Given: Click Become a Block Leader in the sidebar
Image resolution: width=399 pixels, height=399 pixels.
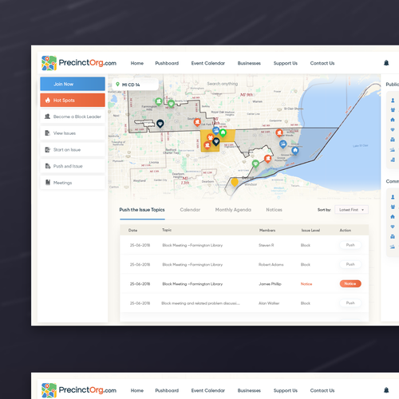Looking at the screenshot, I should pos(73,117).
